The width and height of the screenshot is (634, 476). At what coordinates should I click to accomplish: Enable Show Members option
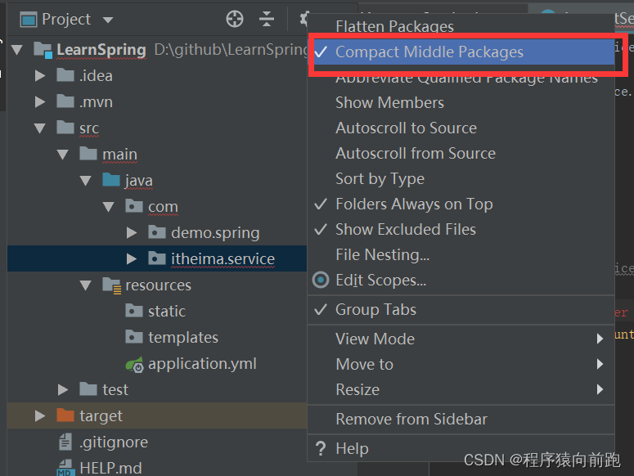(x=461, y=102)
